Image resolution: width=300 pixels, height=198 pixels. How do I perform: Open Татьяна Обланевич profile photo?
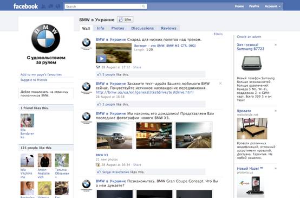point(62,160)
